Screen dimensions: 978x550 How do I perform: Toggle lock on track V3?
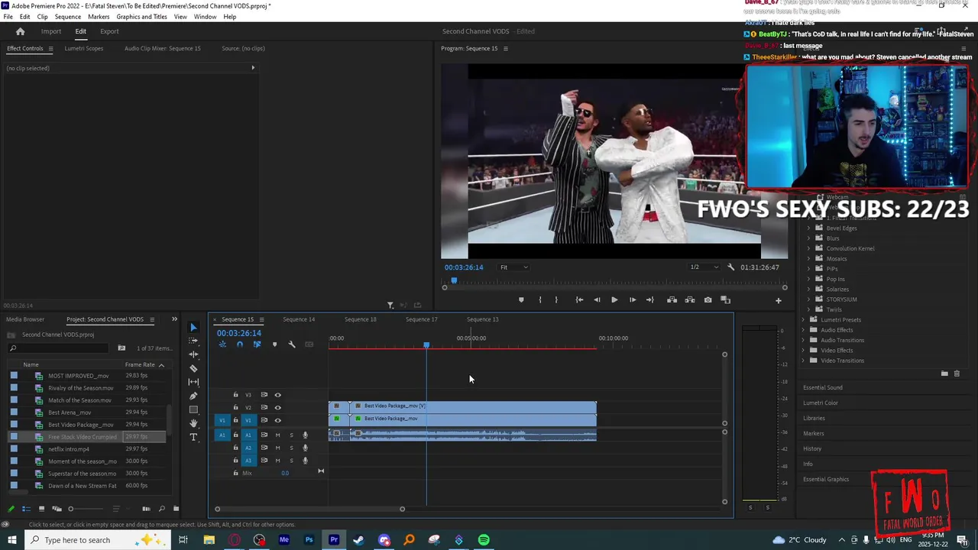[235, 395]
